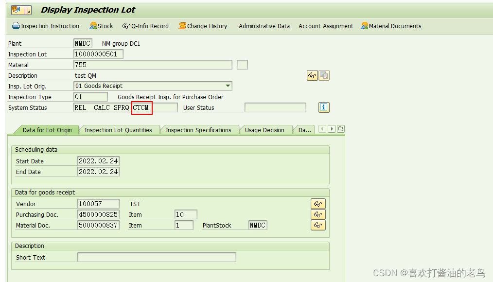The height and width of the screenshot is (282, 493).
Task: Click Account Assignment
Action: tap(326, 26)
